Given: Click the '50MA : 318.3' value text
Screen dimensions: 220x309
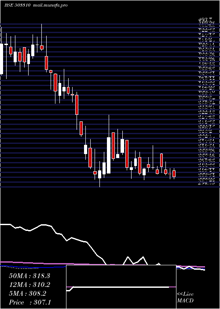Looking at the screenshot, I should click(29, 276).
